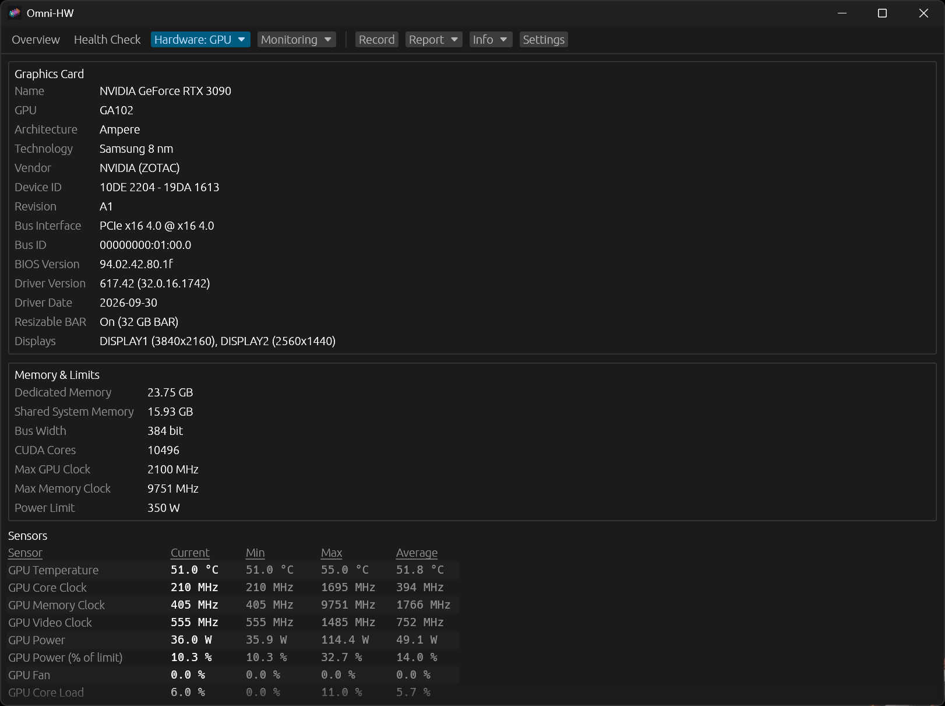Viewport: 945px width, 706px height.
Task: Select the GPU Core Clock sensor row
Action: tap(233, 588)
